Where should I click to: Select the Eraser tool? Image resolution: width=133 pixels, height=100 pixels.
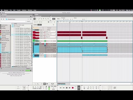point(39,19)
